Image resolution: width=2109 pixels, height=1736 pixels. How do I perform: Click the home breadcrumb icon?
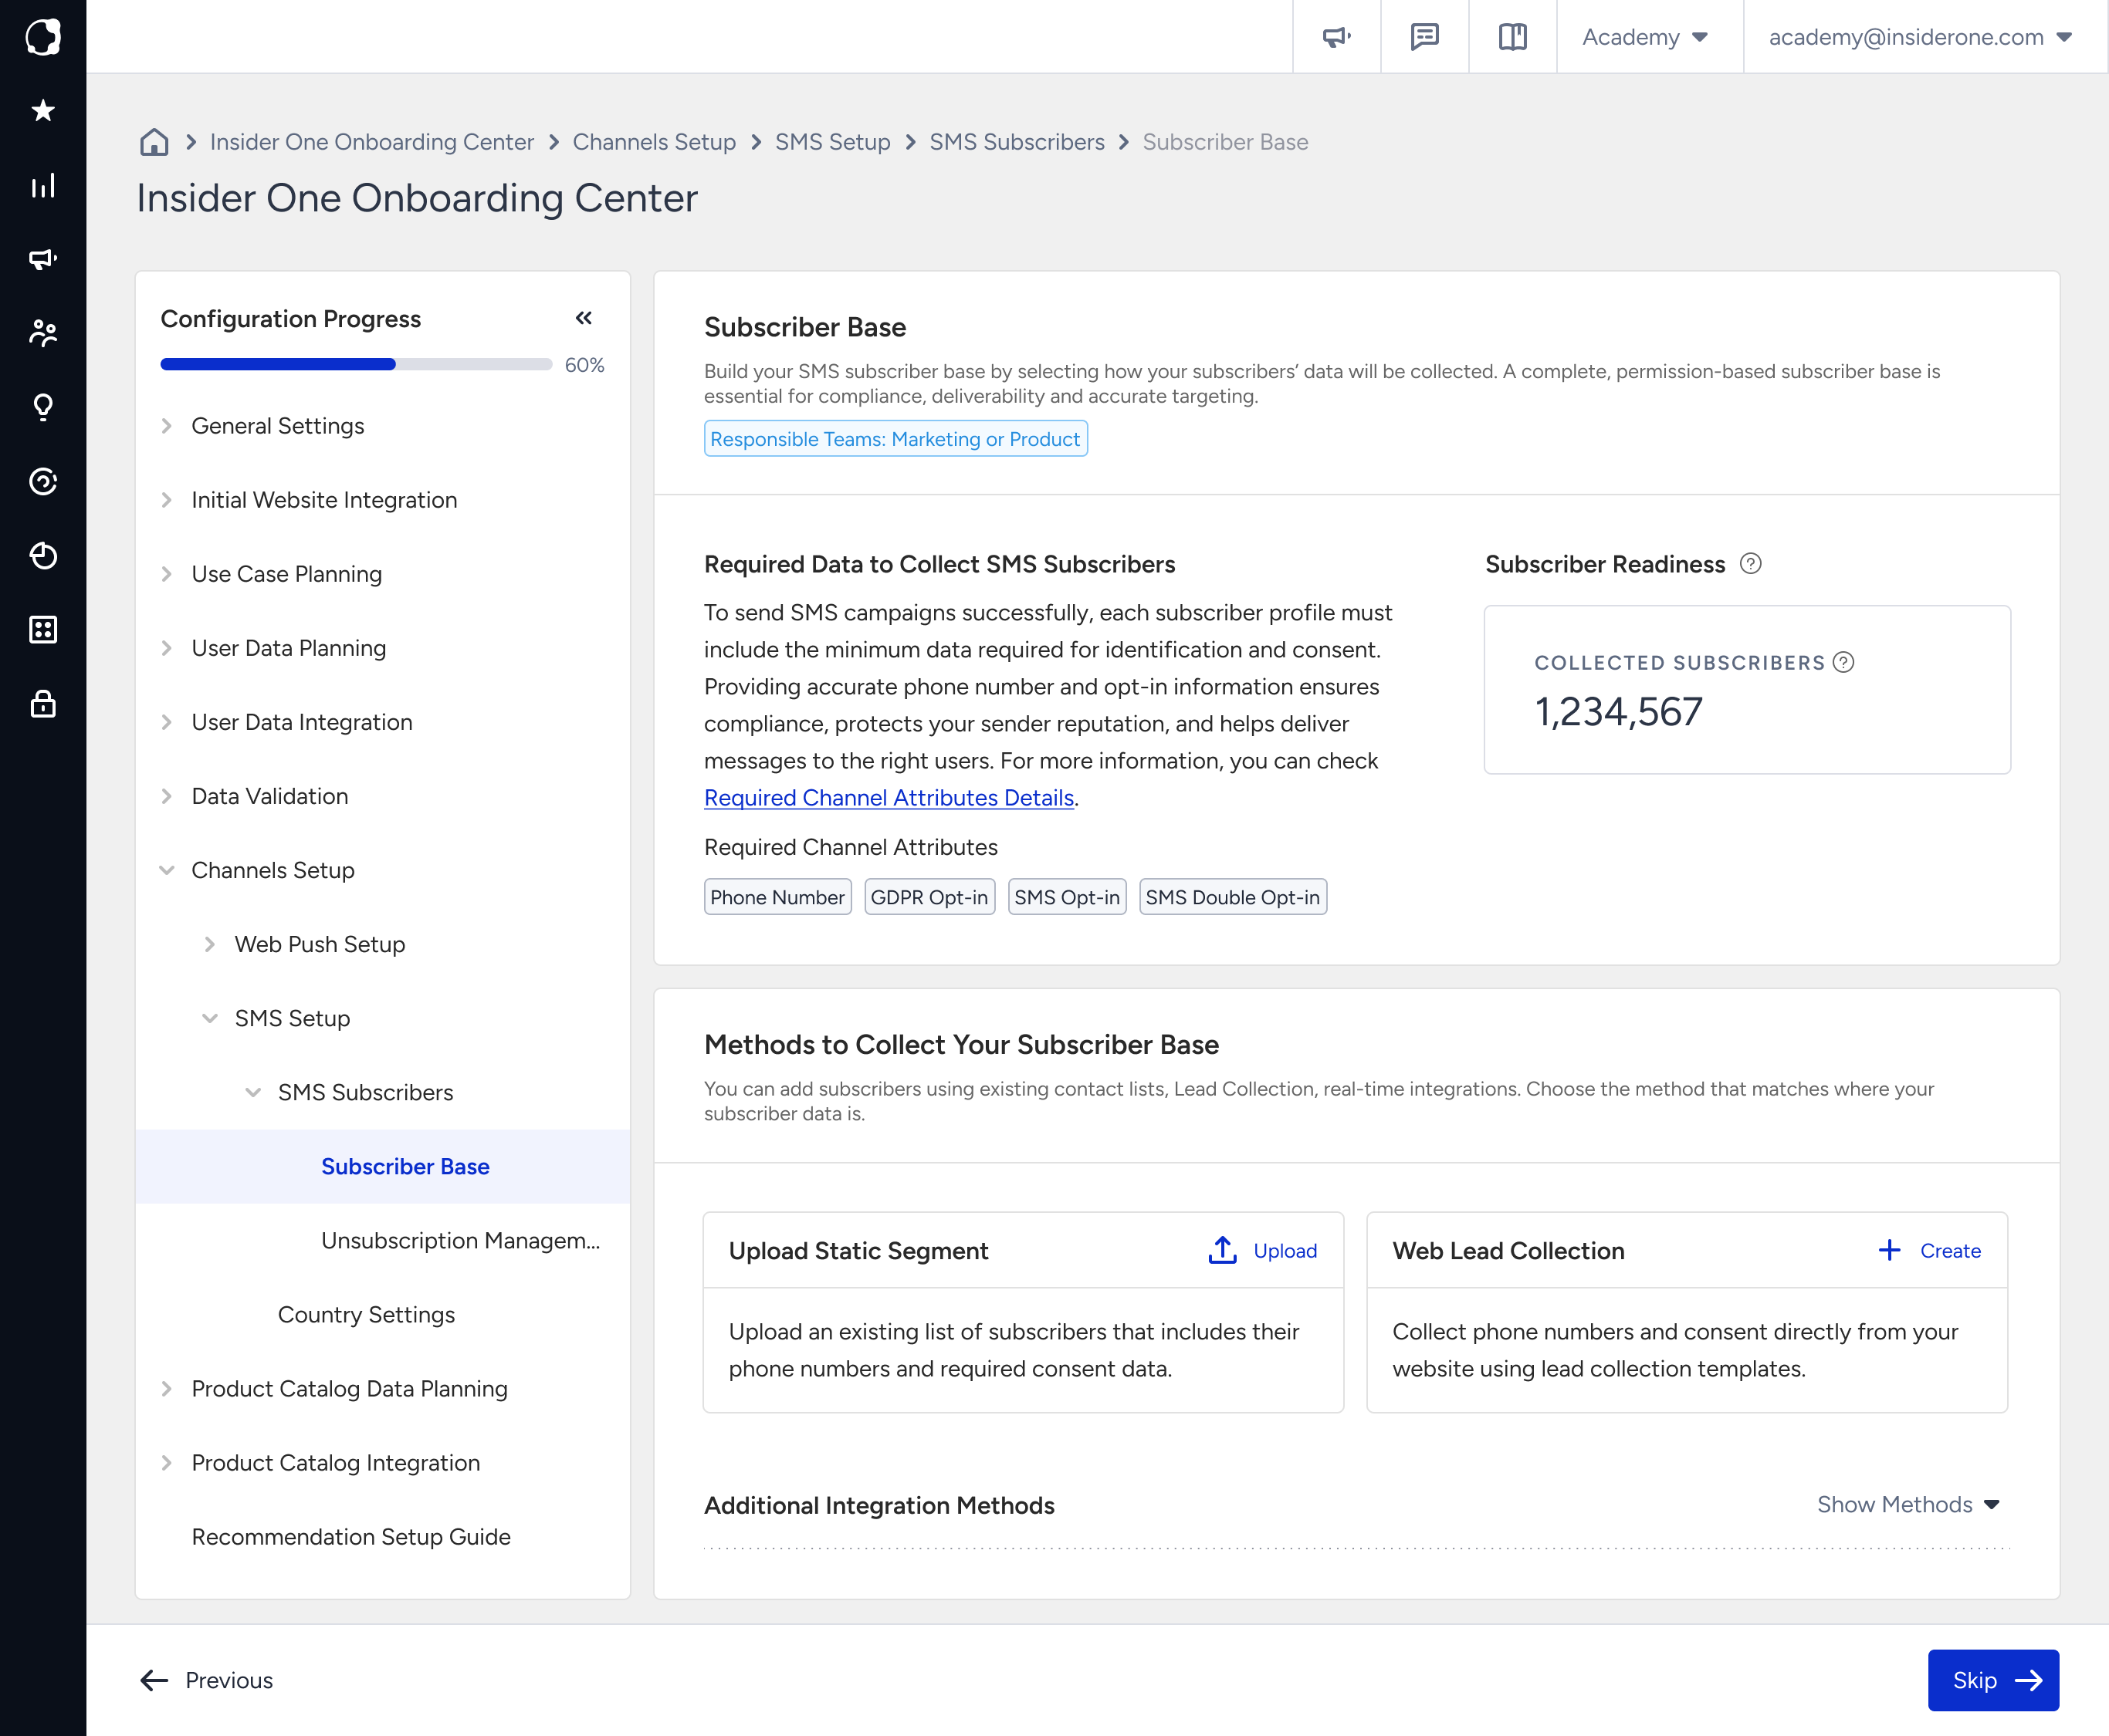(x=154, y=142)
